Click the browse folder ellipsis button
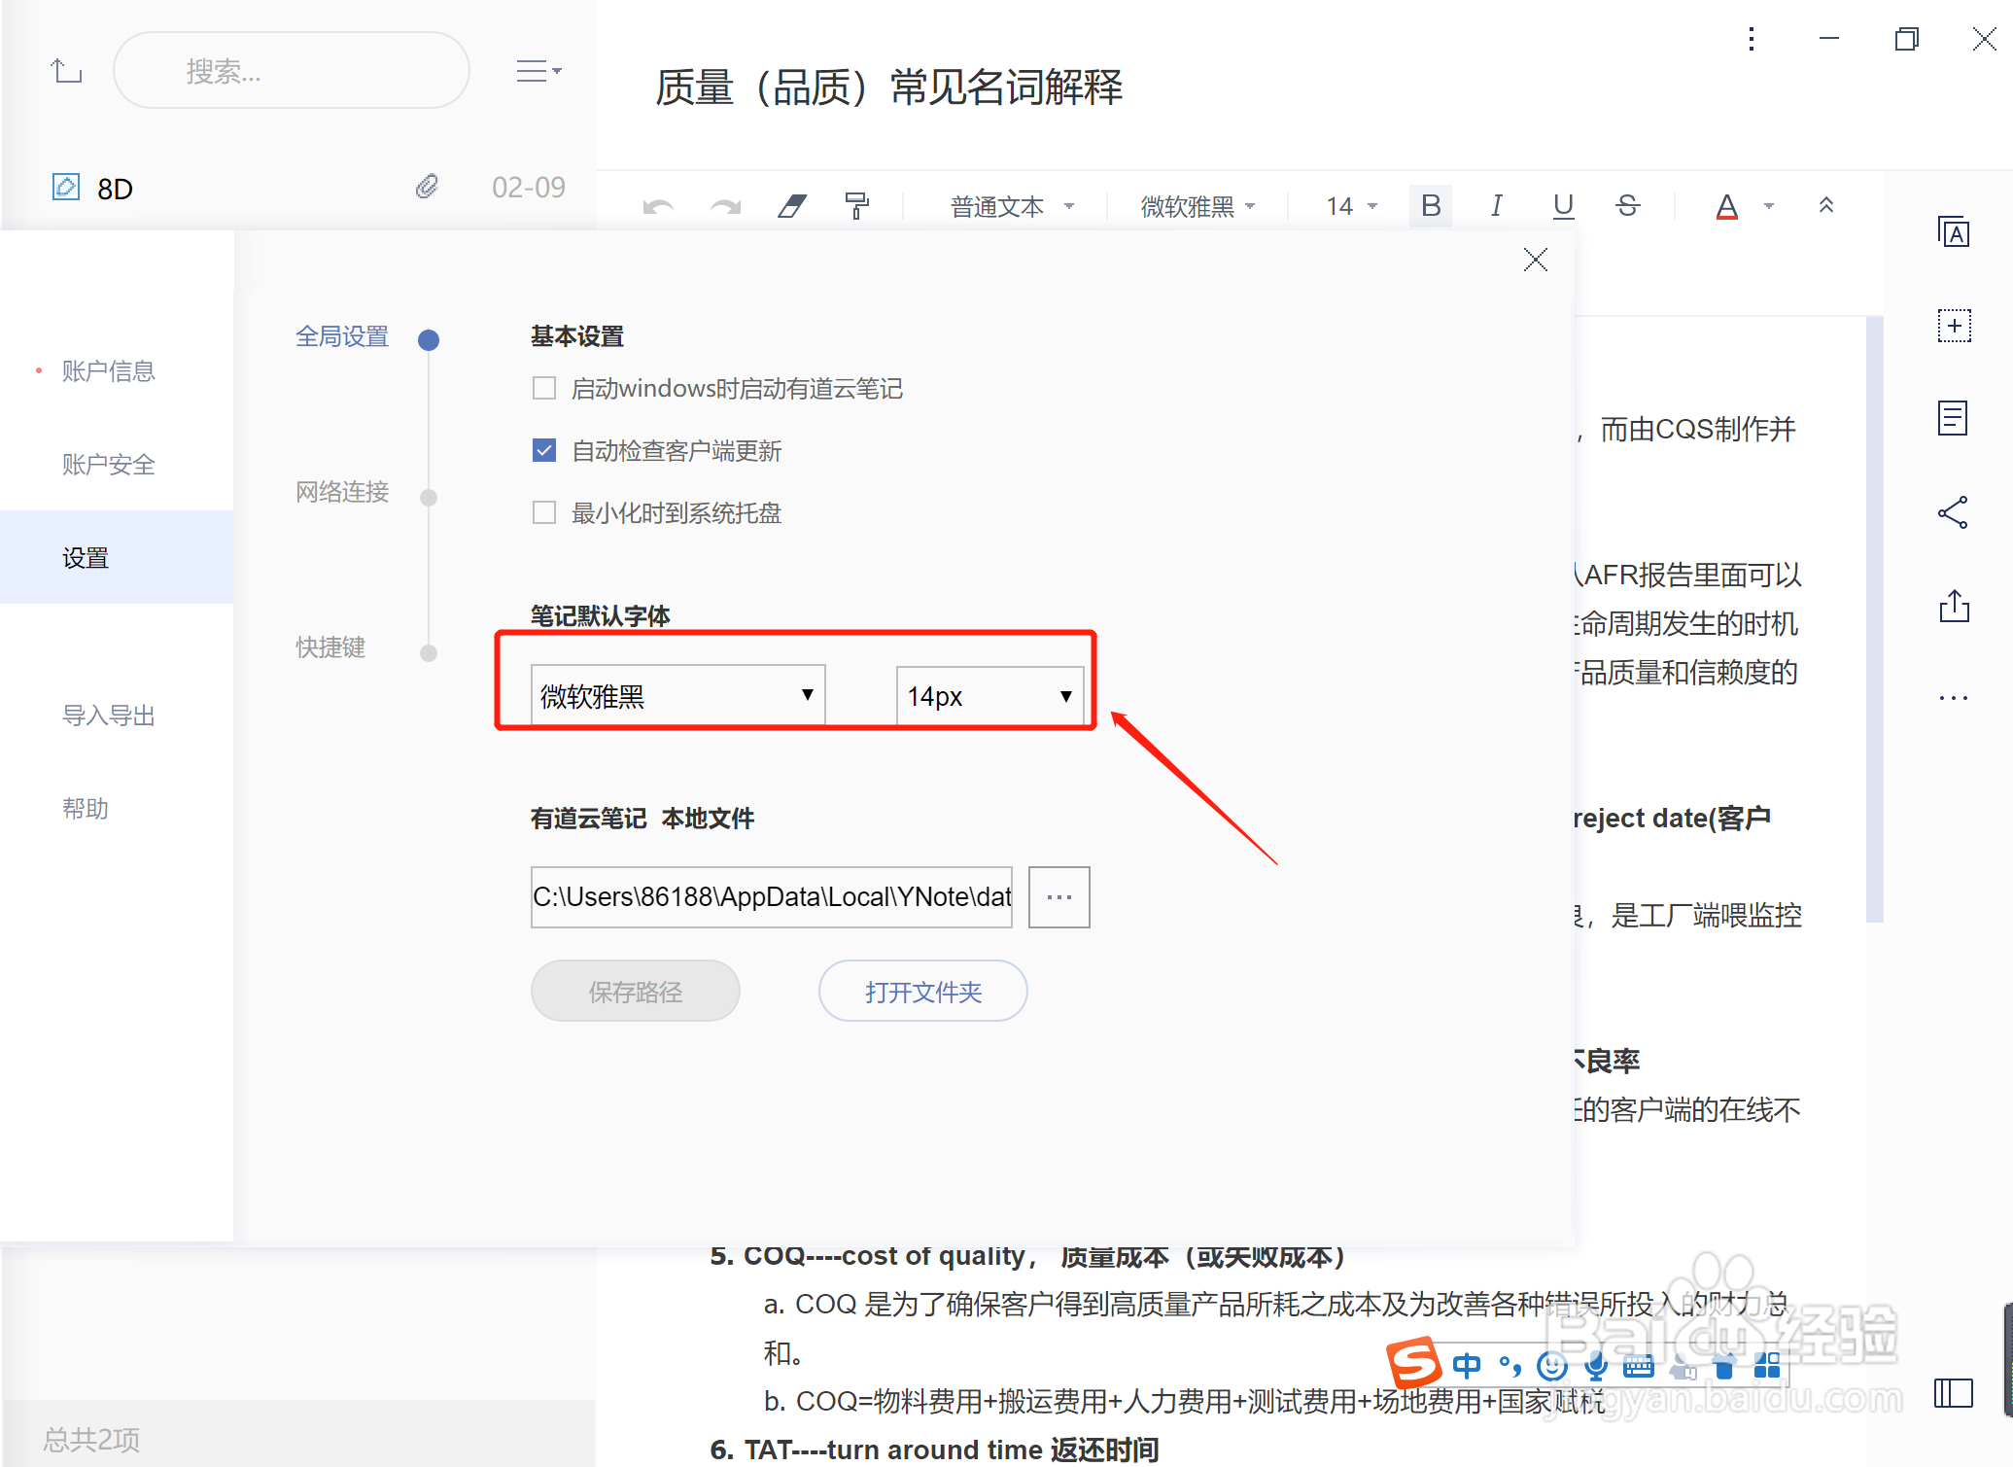Screen dimensions: 2013x1467 click(1059, 896)
